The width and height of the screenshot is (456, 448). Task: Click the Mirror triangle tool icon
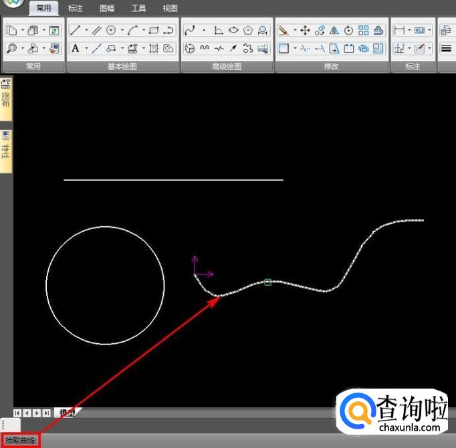pos(334,30)
